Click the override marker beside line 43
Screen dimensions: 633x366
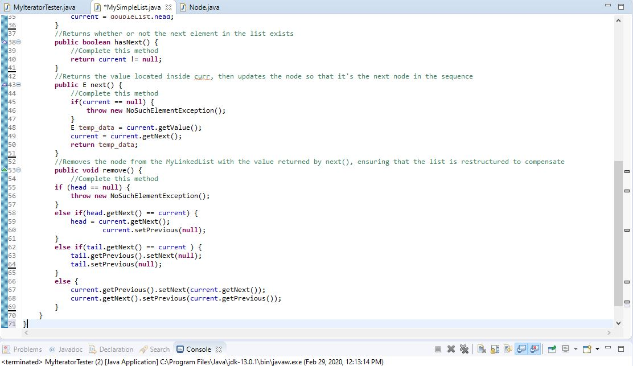click(x=5, y=85)
